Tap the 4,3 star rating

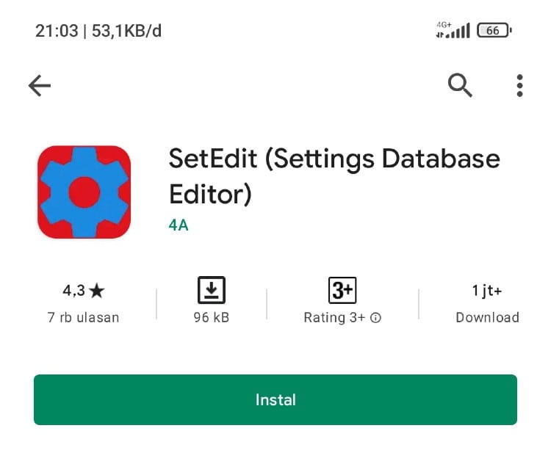pyautogui.click(x=84, y=291)
